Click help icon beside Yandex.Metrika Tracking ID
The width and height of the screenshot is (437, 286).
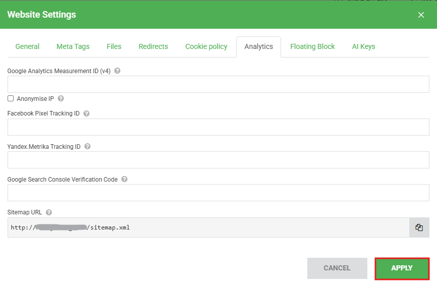(x=87, y=146)
